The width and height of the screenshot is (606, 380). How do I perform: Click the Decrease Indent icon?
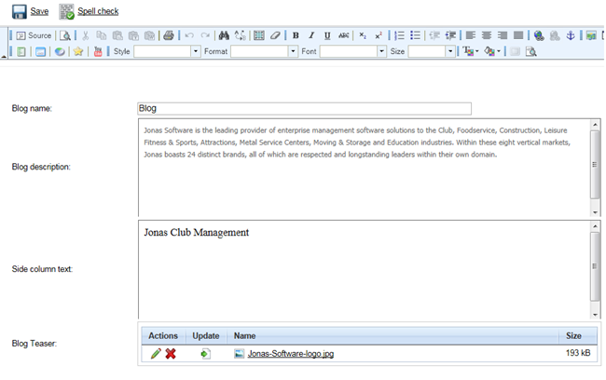(434, 35)
